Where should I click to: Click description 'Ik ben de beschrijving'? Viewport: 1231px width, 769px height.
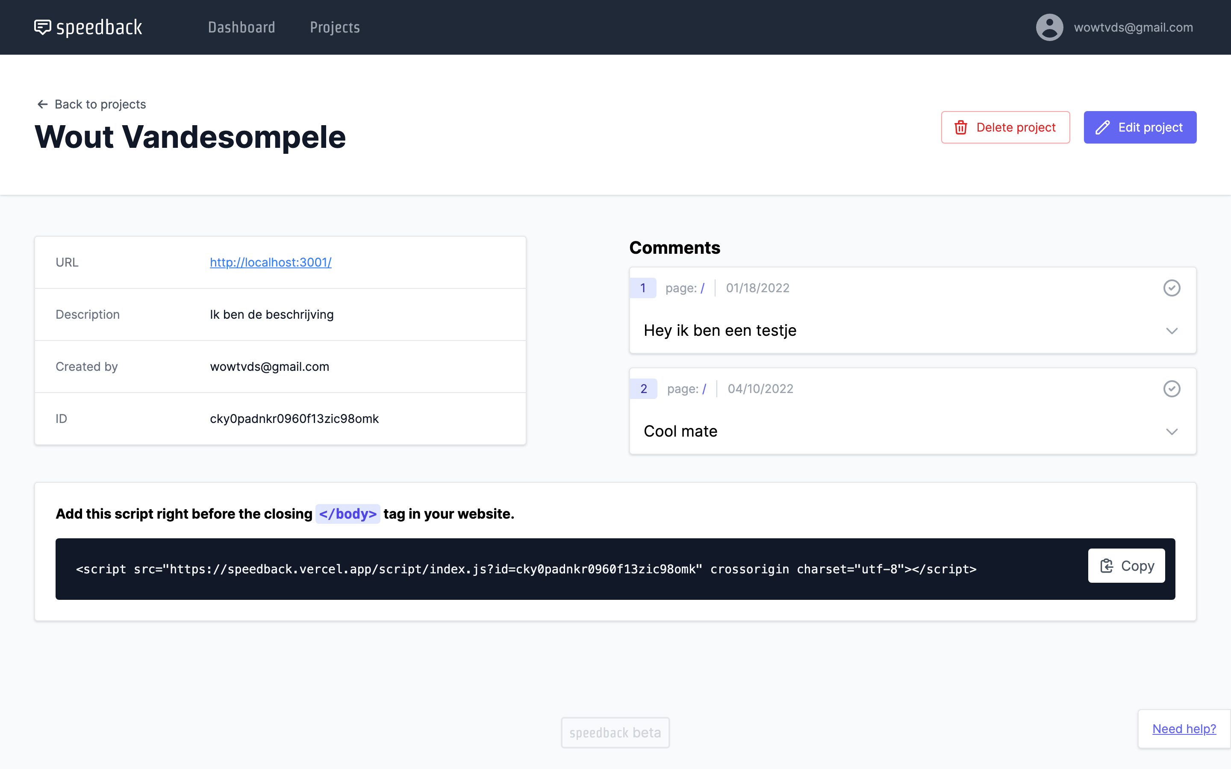coord(272,314)
